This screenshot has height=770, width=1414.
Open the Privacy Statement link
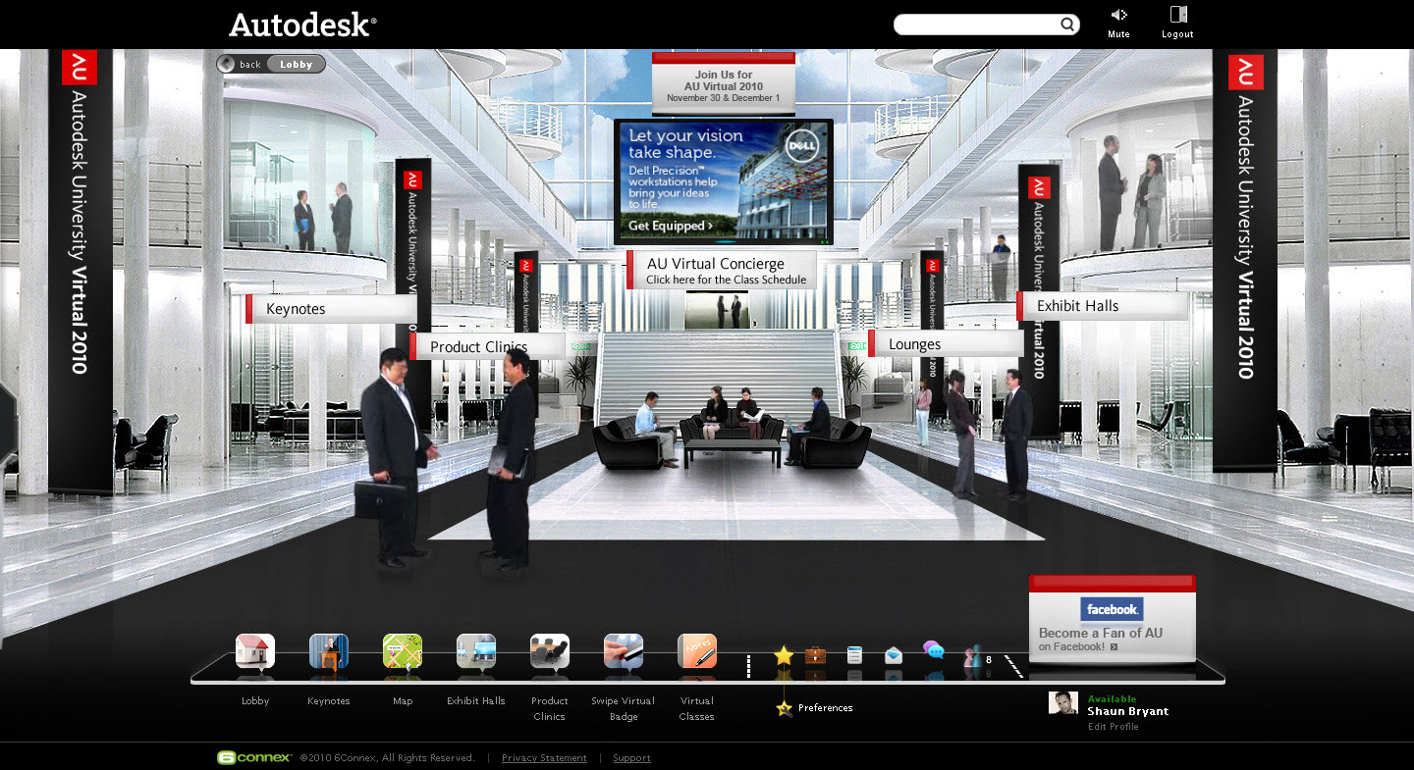(544, 758)
